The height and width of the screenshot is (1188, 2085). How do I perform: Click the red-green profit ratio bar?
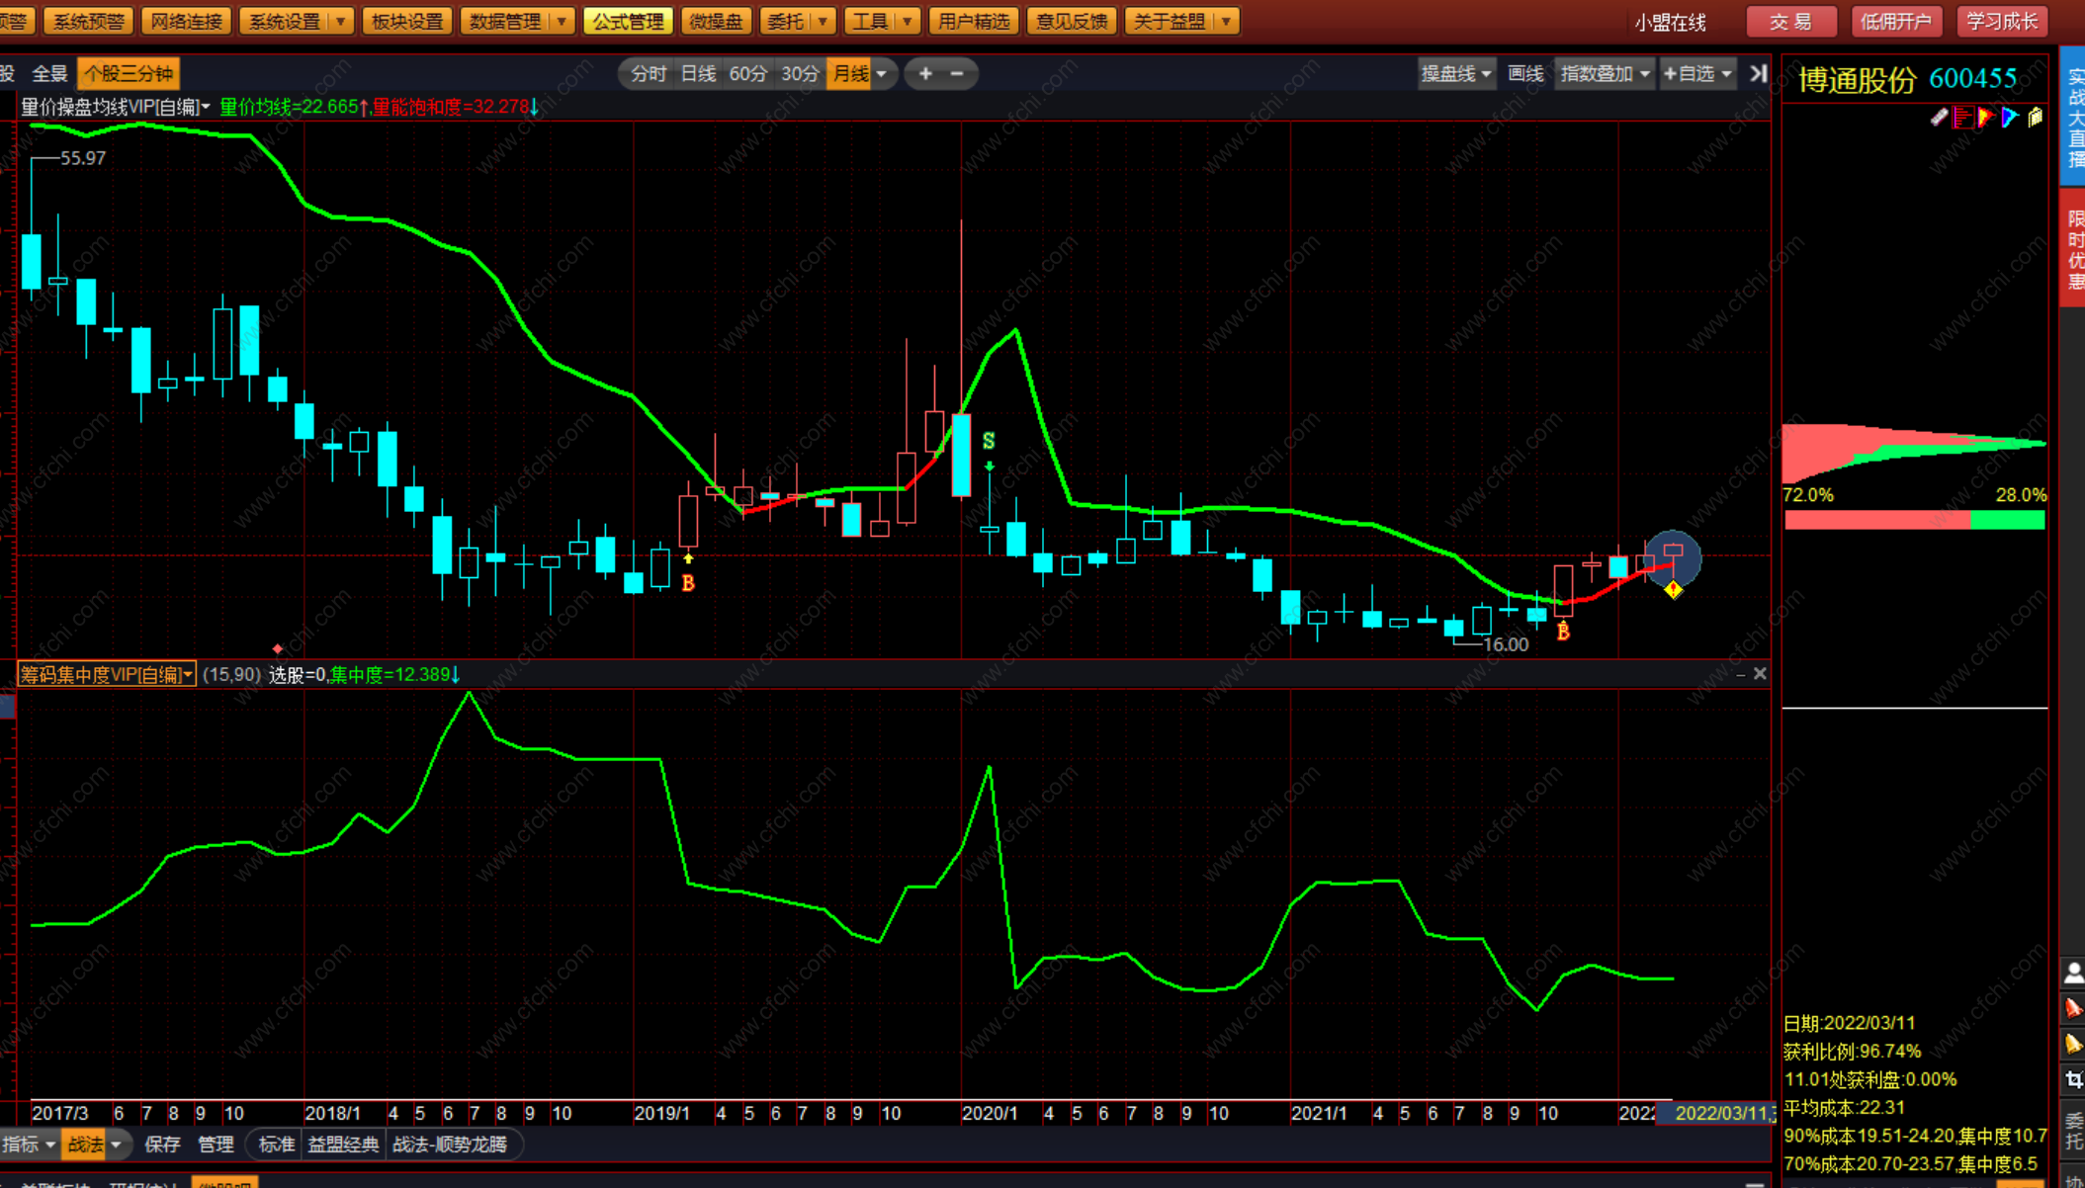pos(1914,520)
